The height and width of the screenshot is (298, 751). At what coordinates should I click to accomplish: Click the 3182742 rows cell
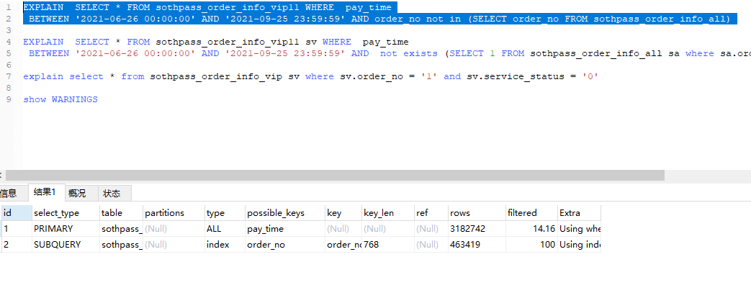click(x=477, y=228)
